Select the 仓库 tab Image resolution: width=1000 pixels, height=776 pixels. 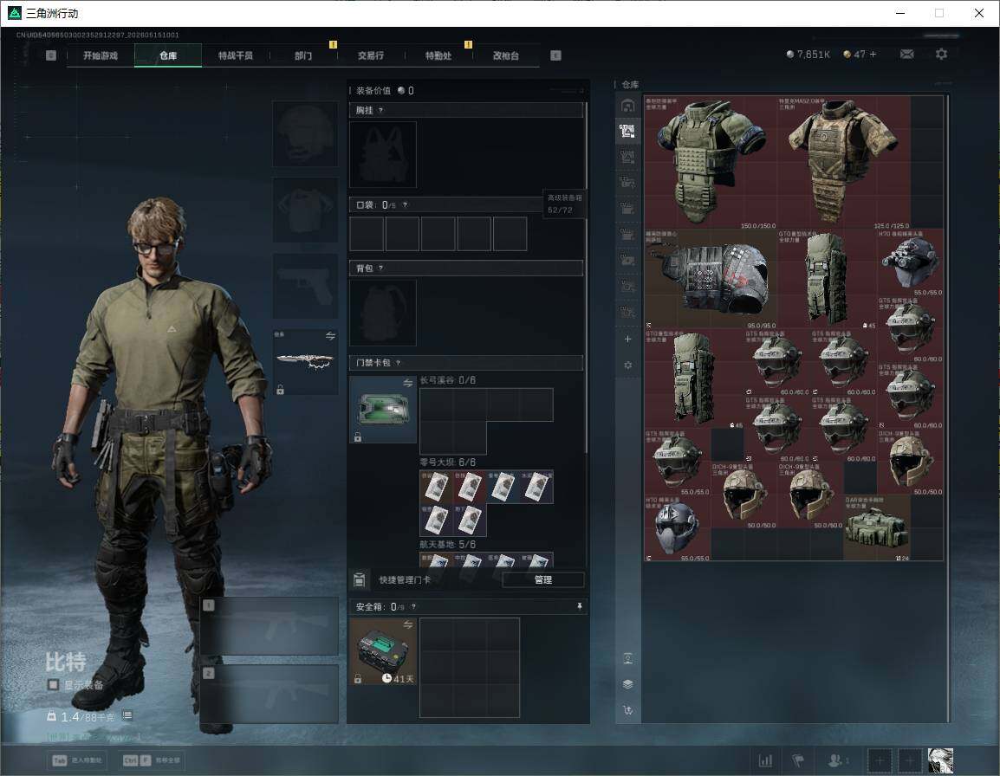pyautogui.click(x=168, y=55)
